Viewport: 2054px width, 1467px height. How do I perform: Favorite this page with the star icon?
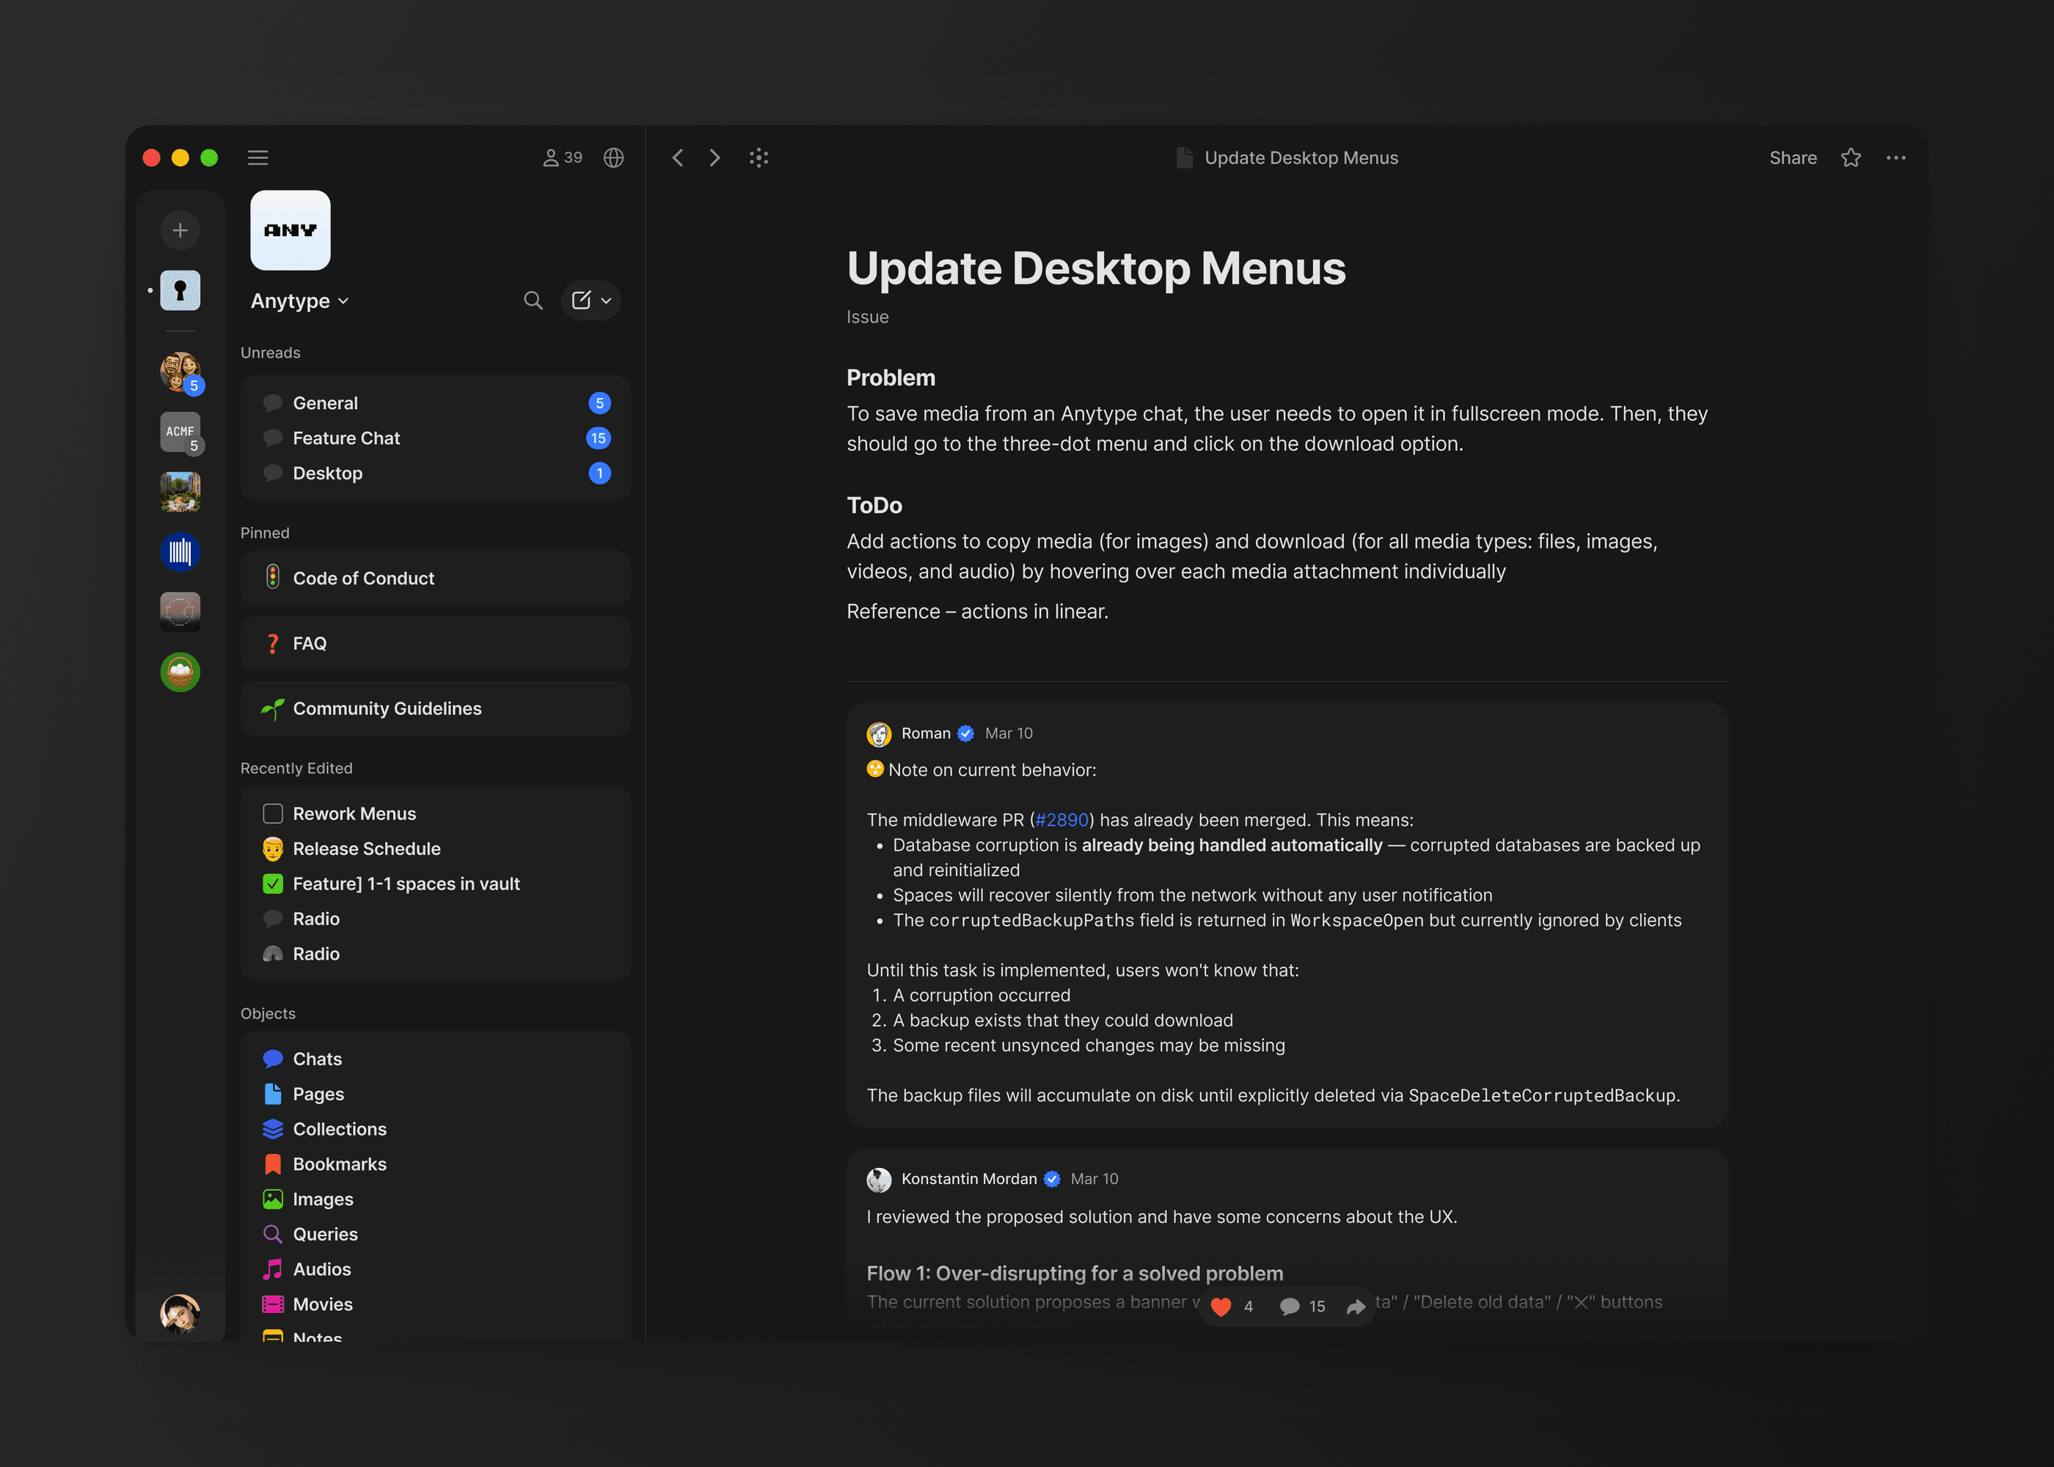[x=1851, y=158]
